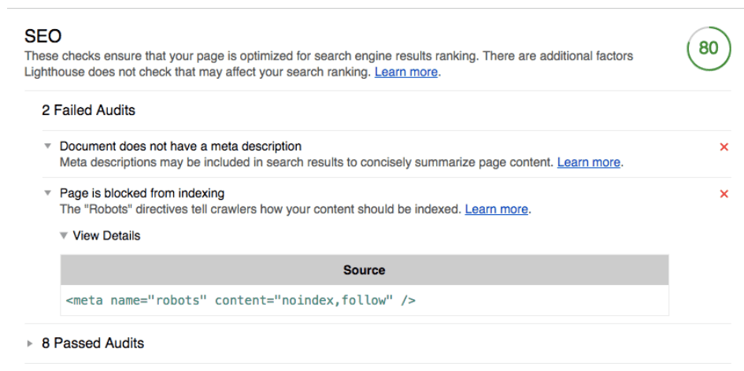The width and height of the screenshot is (744, 371).
Task: Click the text explaining Robots directives for crawlers
Action: (261, 210)
